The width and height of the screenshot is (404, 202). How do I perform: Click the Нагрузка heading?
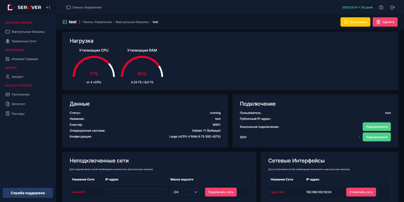coord(82,41)
